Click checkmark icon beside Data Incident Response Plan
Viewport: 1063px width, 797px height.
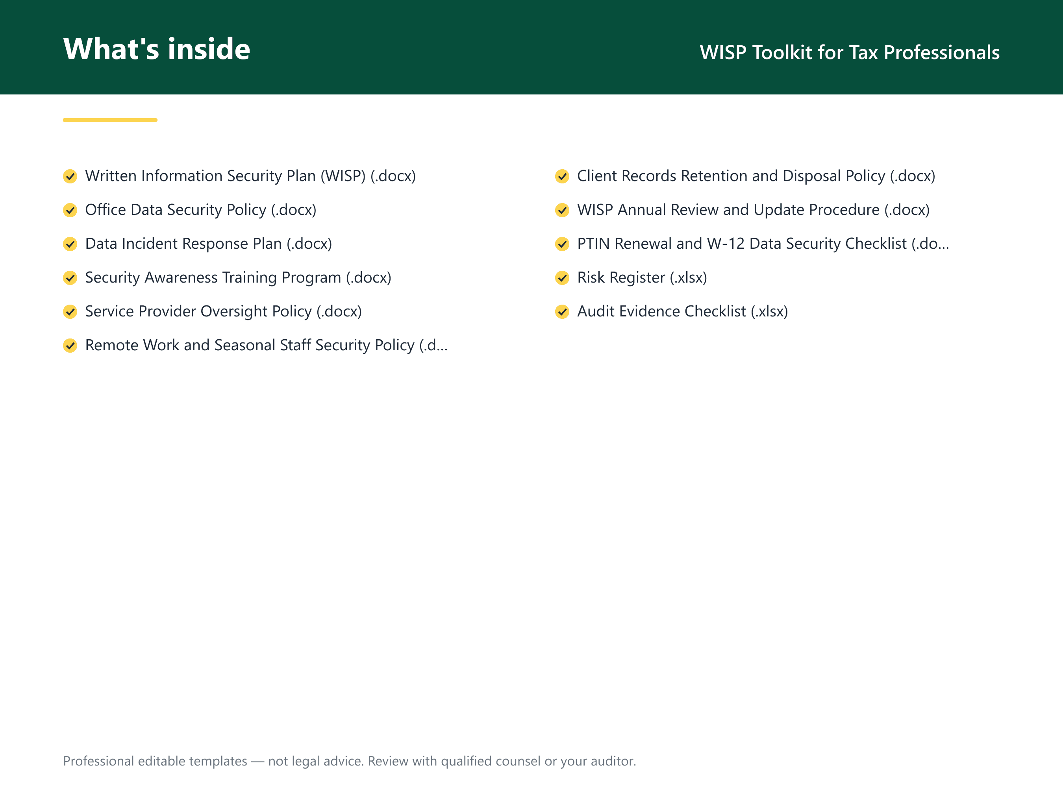[70, 244]
